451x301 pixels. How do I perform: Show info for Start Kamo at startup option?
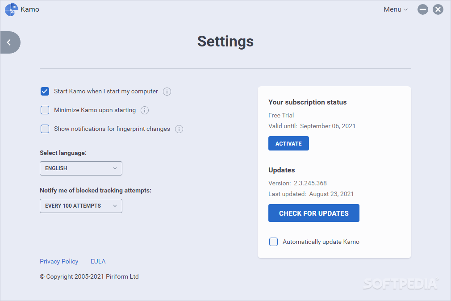coord(167,92)
